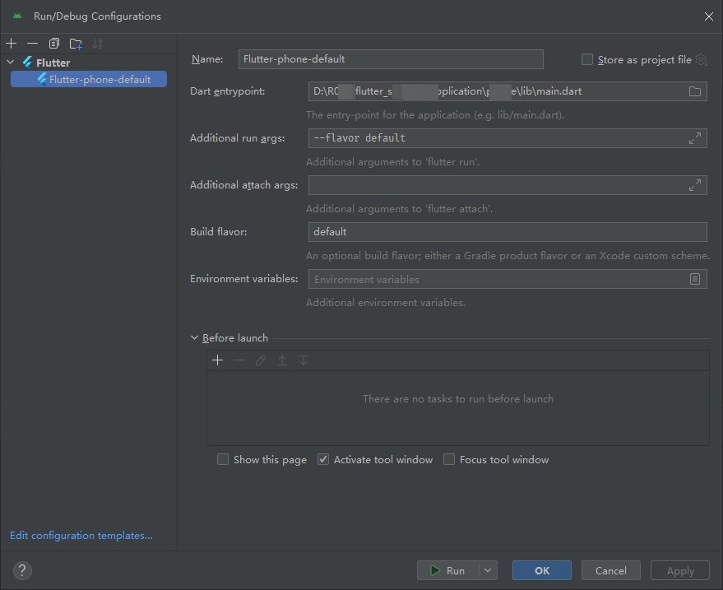The height and width of the screenshot is (590, 723).
Task: Remove before launch task button
Action: click(239, 360)
